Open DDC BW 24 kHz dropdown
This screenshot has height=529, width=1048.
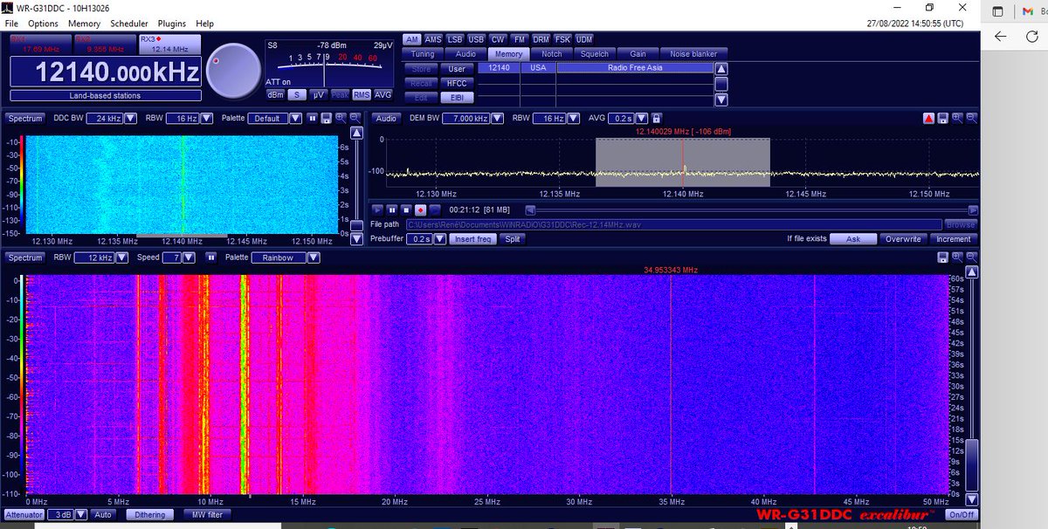(130, 118)
